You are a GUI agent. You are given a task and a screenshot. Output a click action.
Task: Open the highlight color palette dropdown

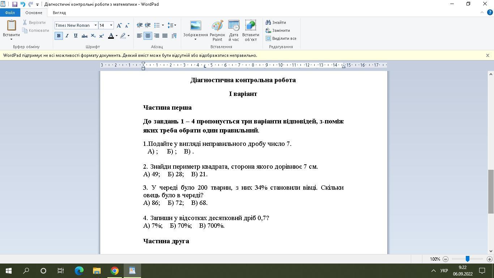(x=128, y=36)
